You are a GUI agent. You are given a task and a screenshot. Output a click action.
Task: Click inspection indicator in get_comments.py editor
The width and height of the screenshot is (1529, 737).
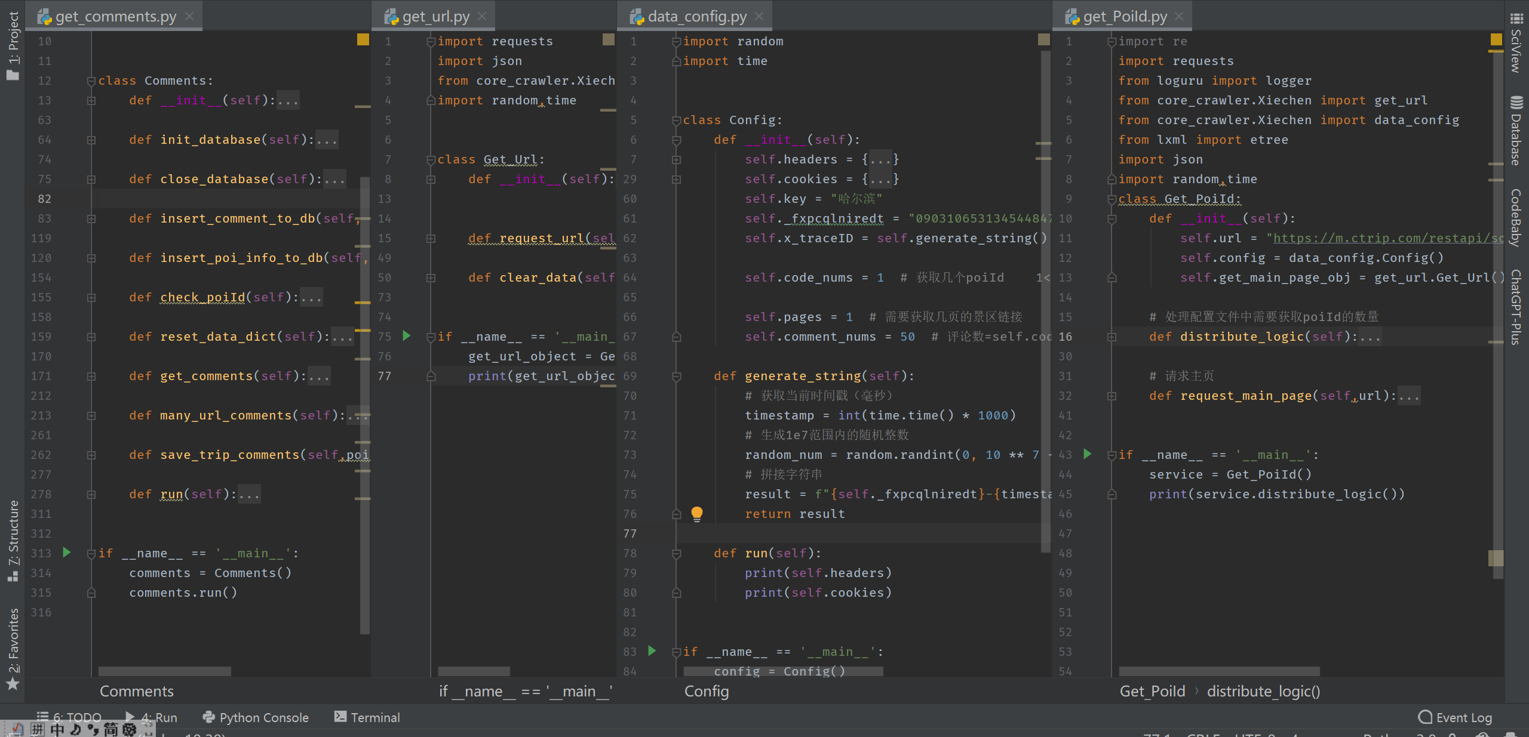pyautogui.click(x=363, y=39)
